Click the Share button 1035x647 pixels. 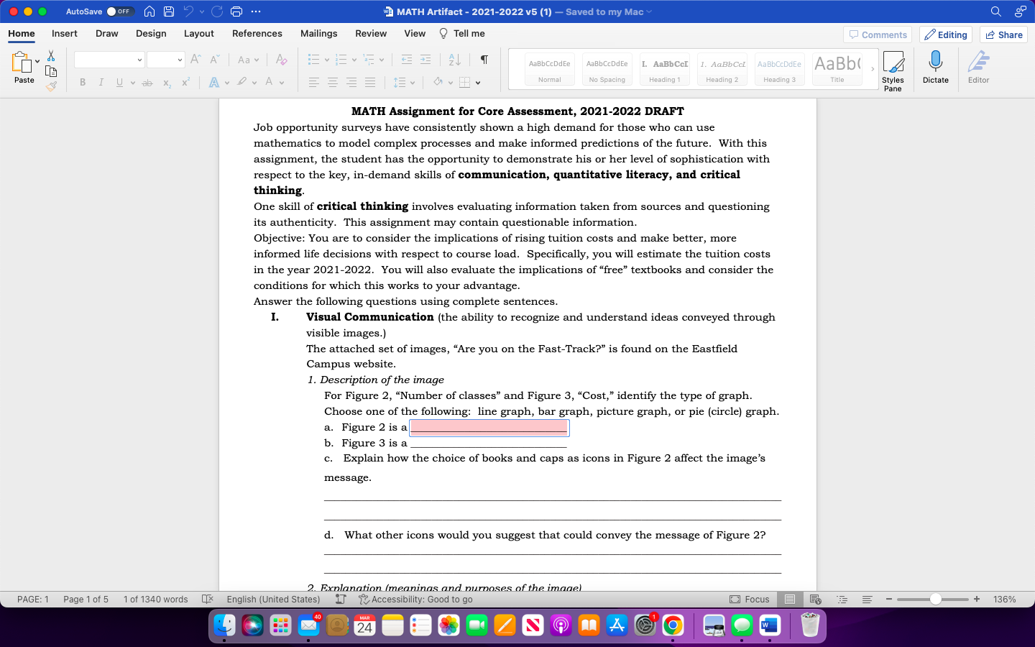coord(1003,34)
